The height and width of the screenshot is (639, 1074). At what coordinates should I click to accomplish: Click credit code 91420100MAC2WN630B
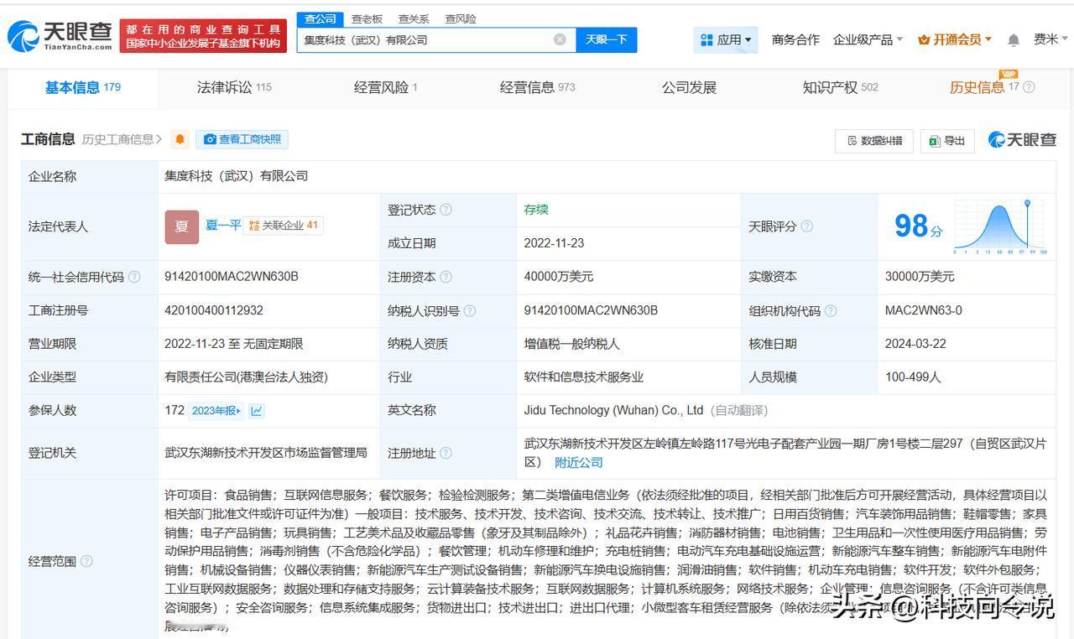(232, 277)
